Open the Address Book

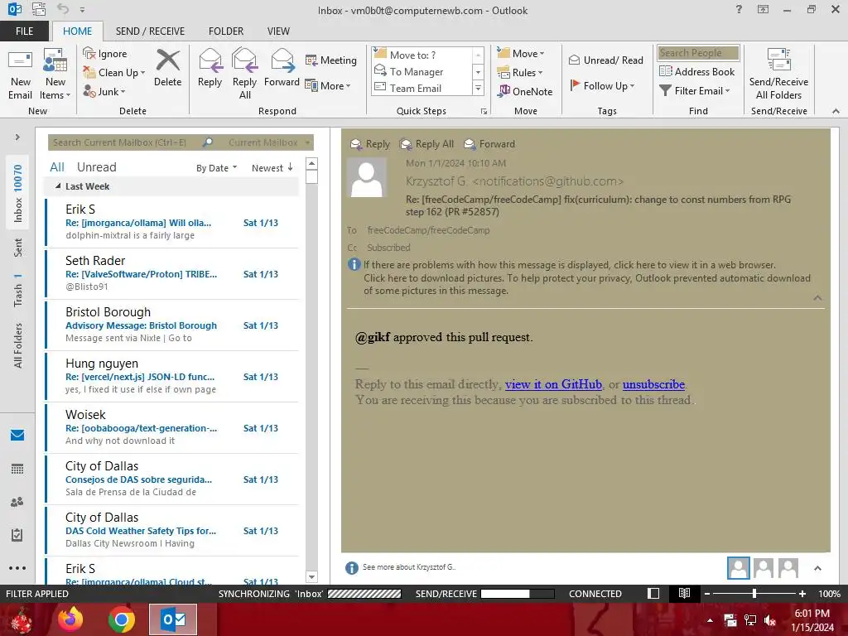coord(697,71)
